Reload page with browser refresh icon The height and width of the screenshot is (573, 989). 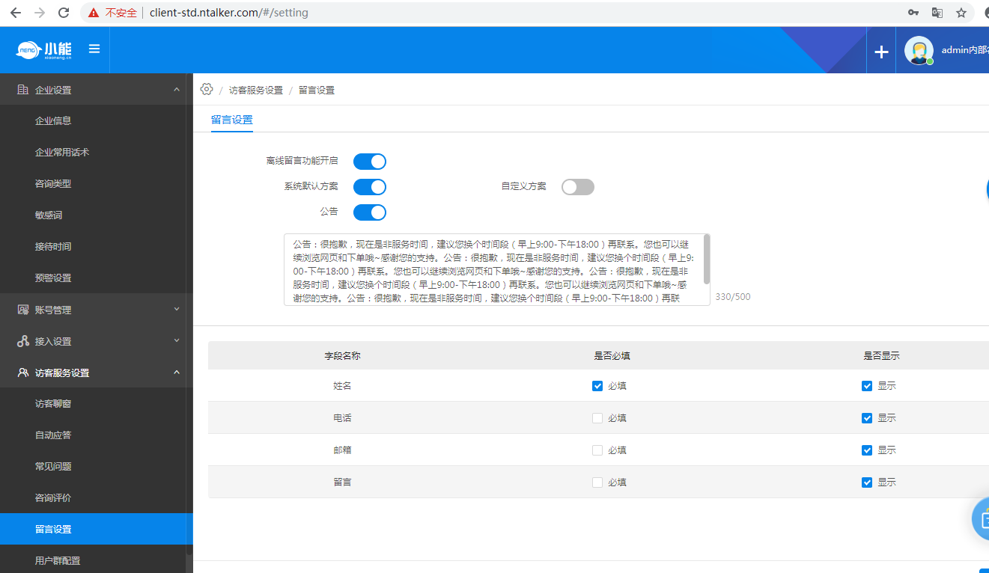[64, 13]
